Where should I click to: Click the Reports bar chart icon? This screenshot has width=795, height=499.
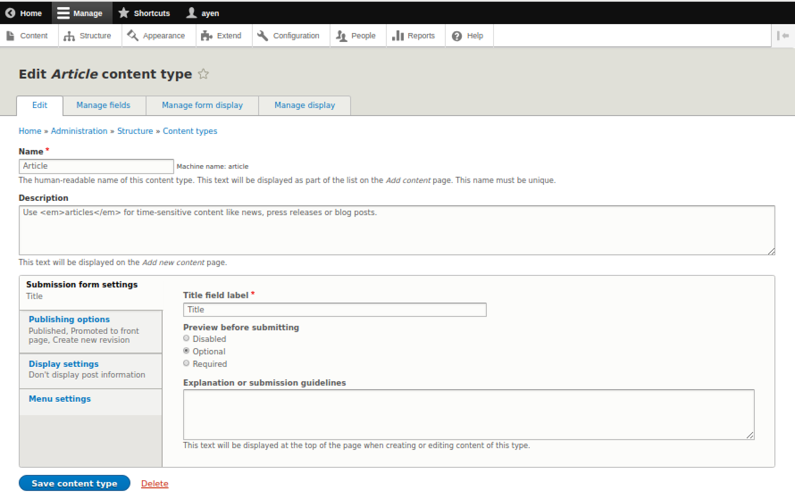397,36
